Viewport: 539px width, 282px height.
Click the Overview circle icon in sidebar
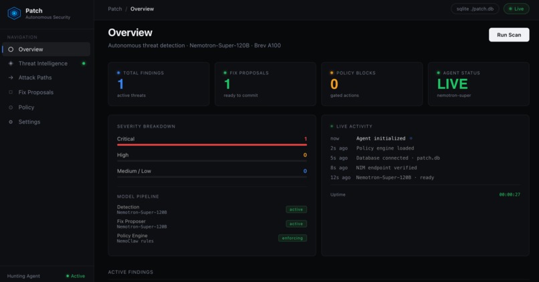tap(11, 49)
